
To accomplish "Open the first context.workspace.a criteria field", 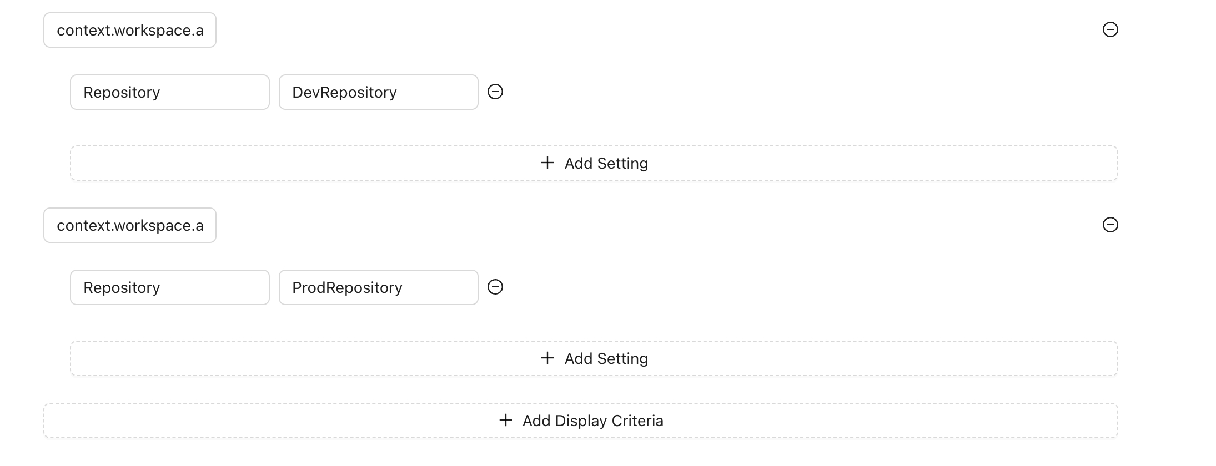I will 130,30.
